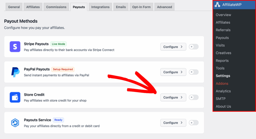The image size is (256, 139).
Task: Open Affiliates in the sidebar menu
Action: click(223, 22)
